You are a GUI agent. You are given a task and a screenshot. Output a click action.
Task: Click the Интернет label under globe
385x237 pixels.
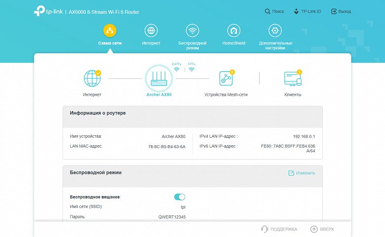(92, 95)
